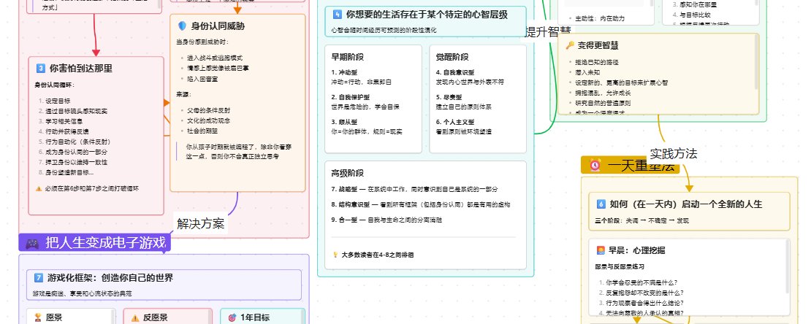
Task: Click bullet 拥抱混乱,允许成长
Action: pos(603,93)
